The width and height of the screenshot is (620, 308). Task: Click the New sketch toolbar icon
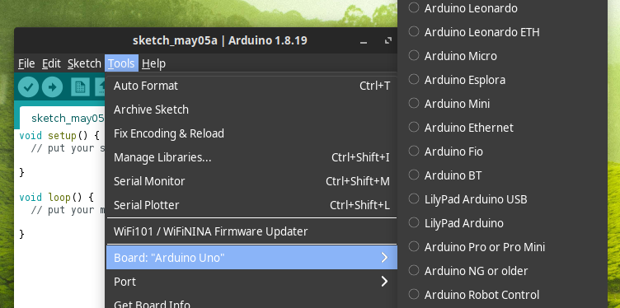pyautogui.click(x=80, y=86)
